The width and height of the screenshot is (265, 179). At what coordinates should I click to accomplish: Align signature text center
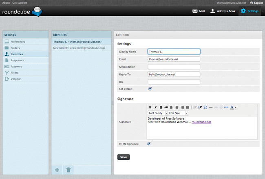click(x=177, y=107)
